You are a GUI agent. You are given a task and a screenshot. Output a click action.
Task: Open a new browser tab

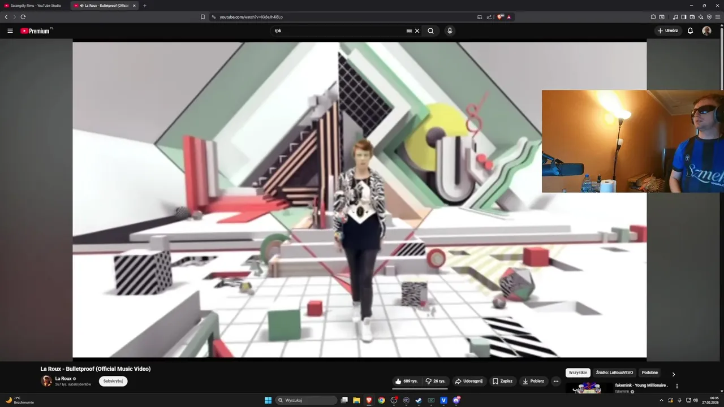[145, 6]
